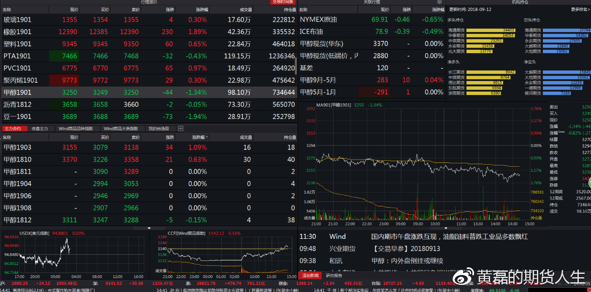This screenshot has width=591, height=292.
Task: Switch to 滚动新闻 tab
Action: coord(310,276)
